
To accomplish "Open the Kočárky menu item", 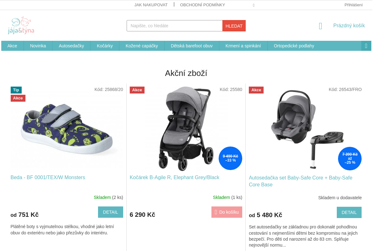I will (105, 46).
